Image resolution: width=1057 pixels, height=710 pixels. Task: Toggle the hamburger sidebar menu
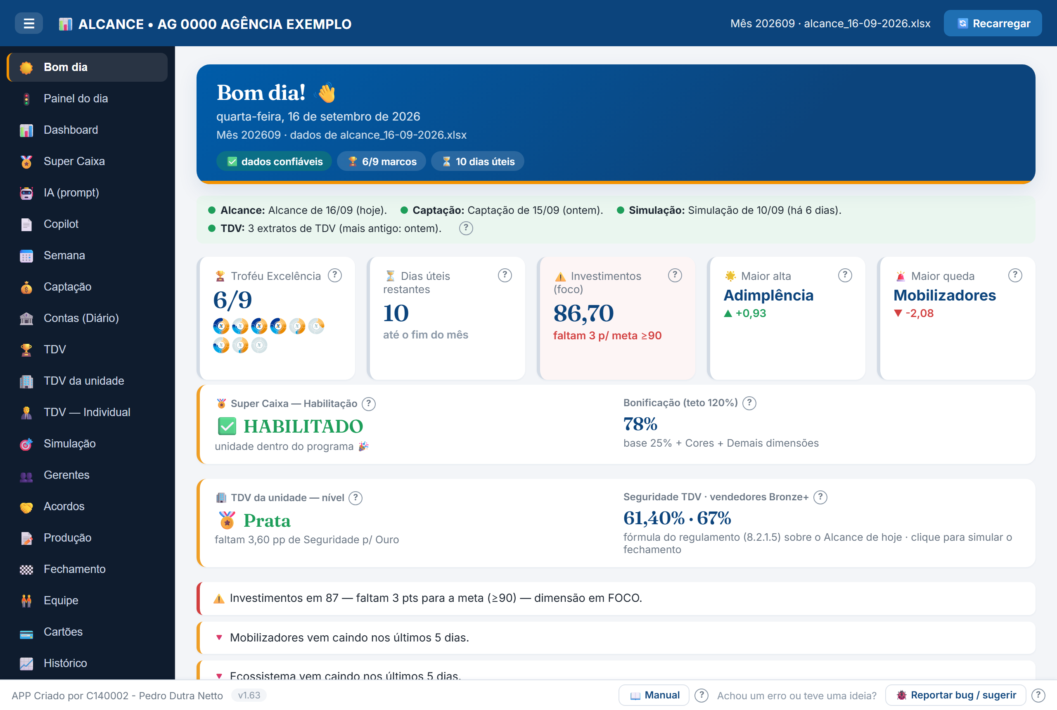pos(28,24)
